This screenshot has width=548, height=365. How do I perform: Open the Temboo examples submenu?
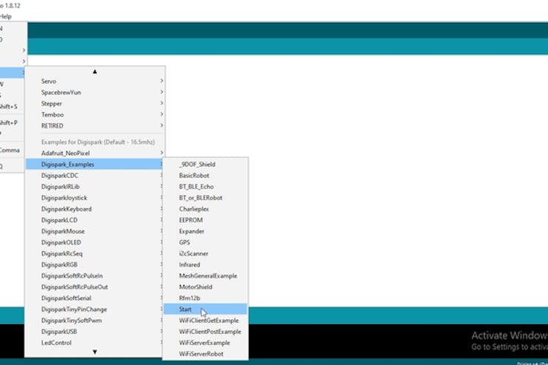95,115
